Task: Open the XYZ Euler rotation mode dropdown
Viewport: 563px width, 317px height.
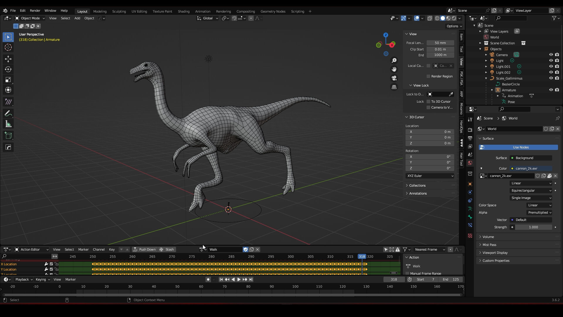Action: [430, 176]
